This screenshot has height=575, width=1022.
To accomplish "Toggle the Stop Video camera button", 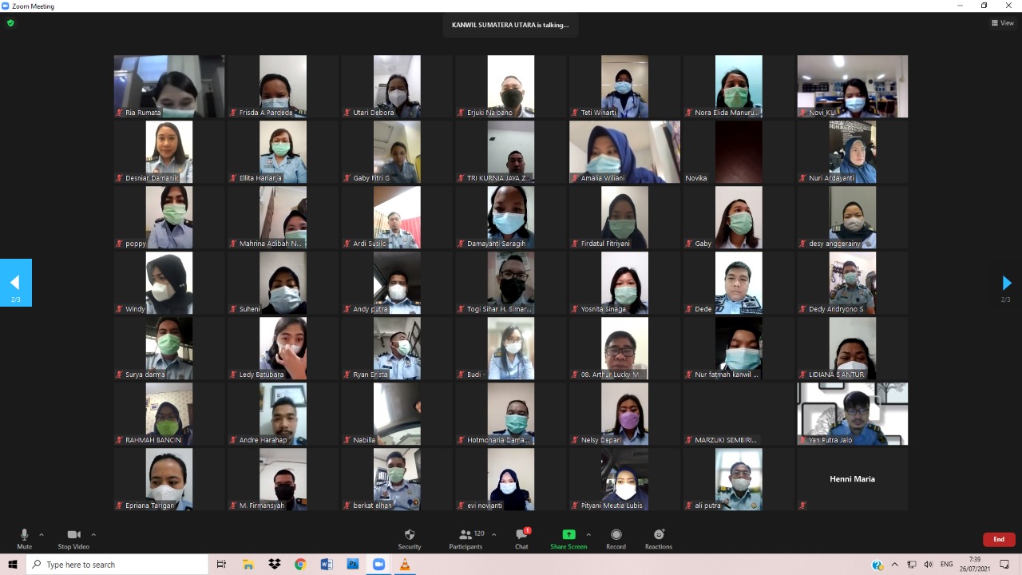I will point(73,535).
